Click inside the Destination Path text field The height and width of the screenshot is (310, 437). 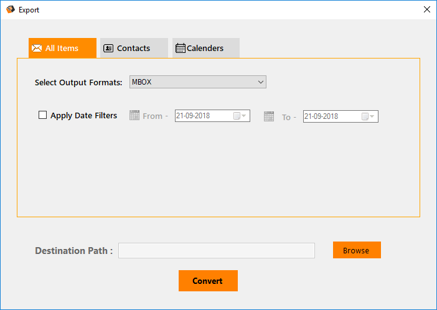click(216, 250)
